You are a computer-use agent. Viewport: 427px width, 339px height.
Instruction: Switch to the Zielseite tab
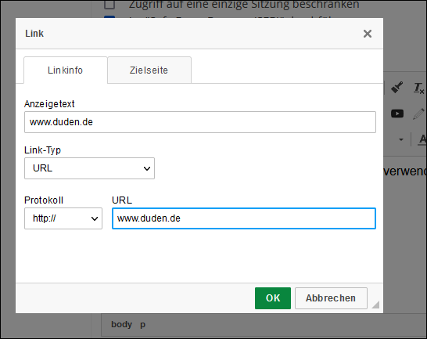point(149,70)
